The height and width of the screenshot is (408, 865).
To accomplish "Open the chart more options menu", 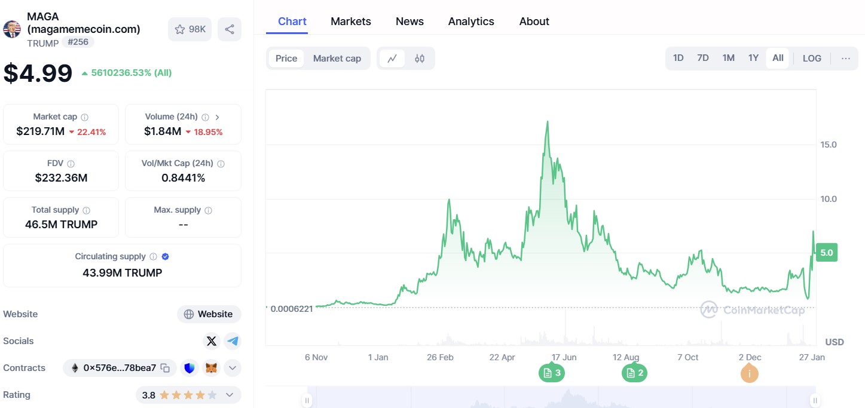I will coord(845,59).
